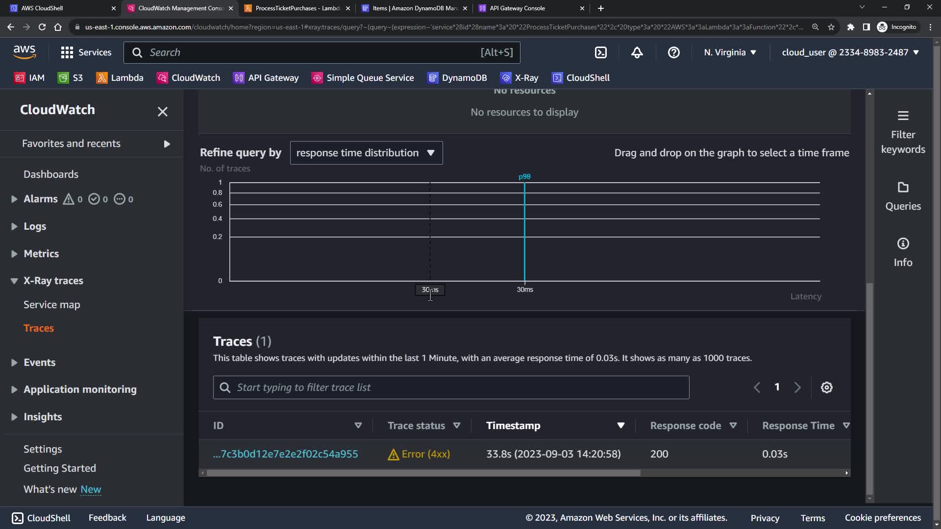
Task: Open the Info panel icon
Action: (903, 244)
